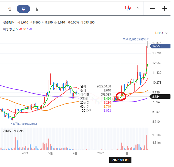The width and height of the screenshot is (174, 167).
Task: Zoom in chart with plus button
Action: coord(164,8)
